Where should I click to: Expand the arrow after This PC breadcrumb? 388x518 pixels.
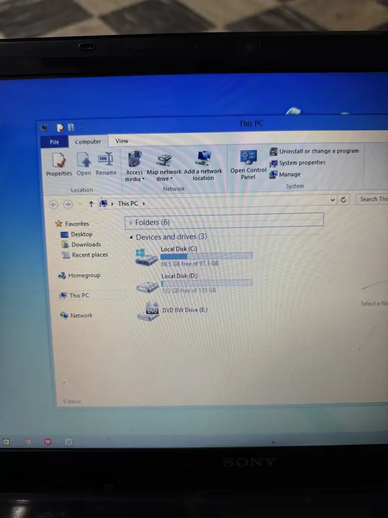(144, 204)
